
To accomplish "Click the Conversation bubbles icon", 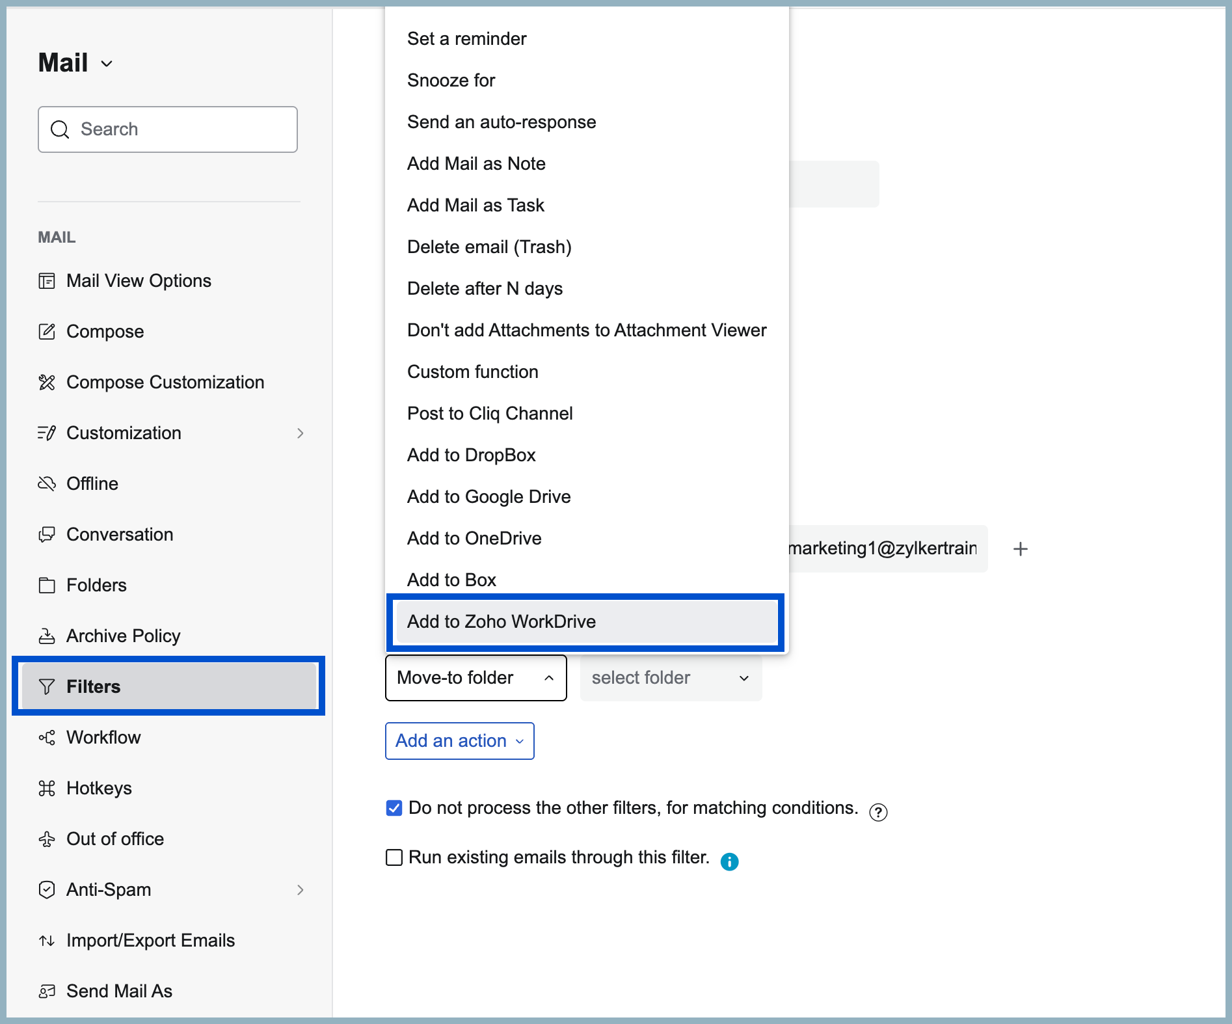I will (x=47, y=535).
